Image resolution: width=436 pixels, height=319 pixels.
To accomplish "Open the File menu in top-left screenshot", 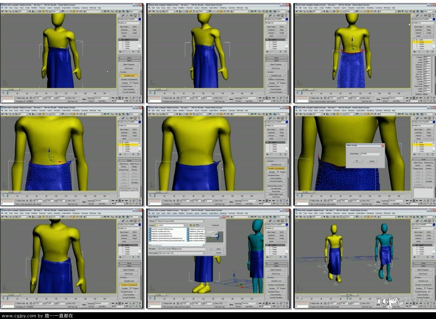I will [x=2, y=8].
